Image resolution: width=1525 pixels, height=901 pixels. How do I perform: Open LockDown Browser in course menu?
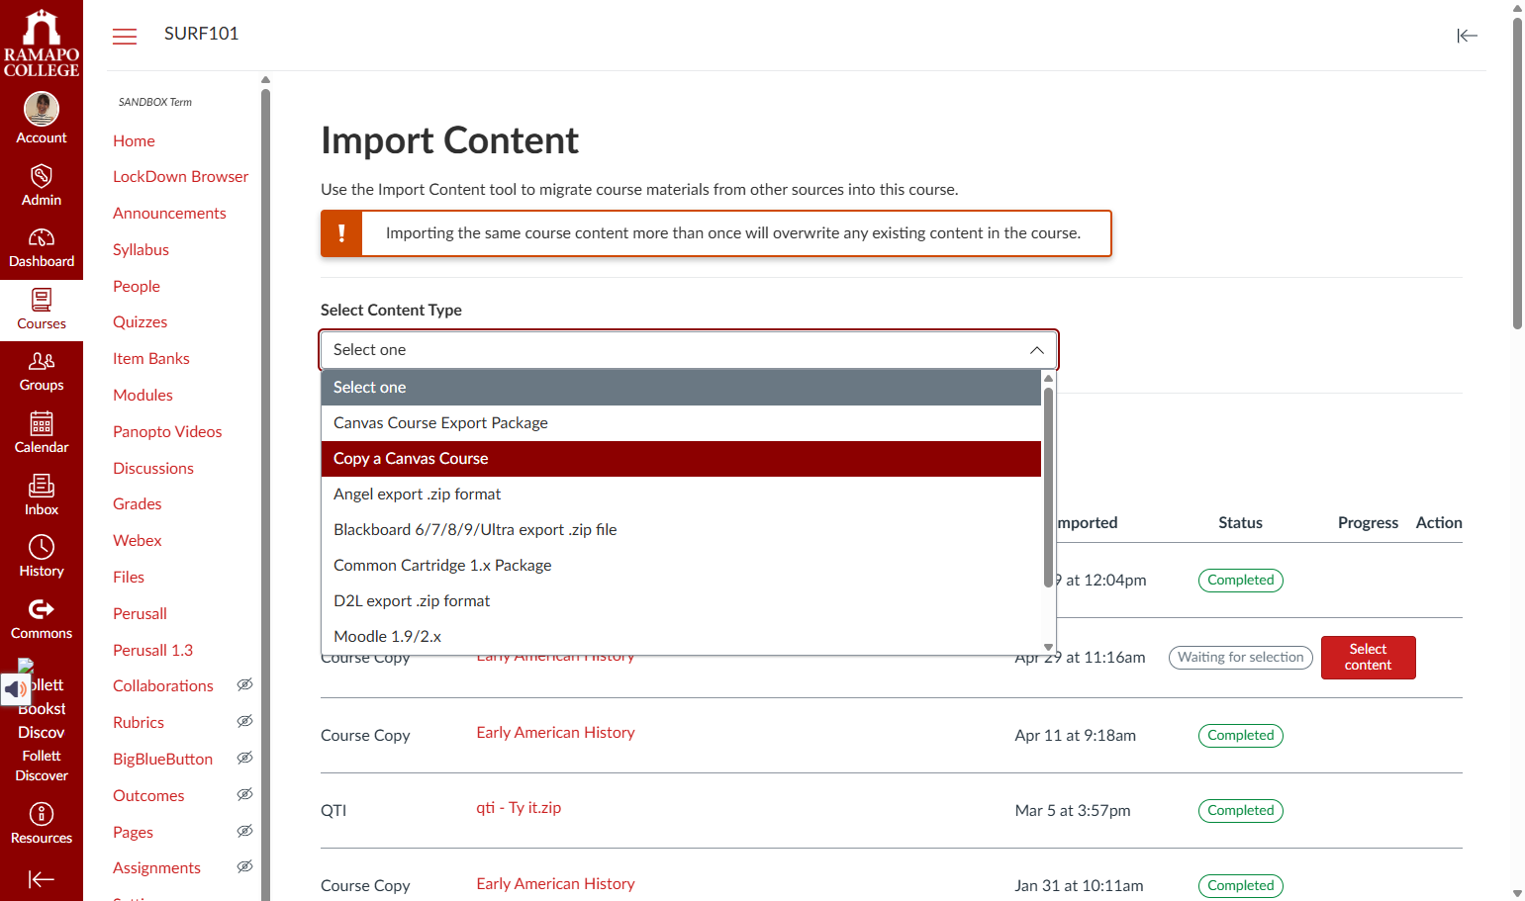[180, 176]
